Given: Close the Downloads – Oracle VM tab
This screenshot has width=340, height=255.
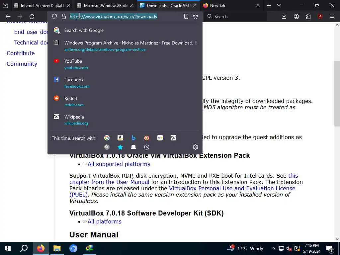Looking at the screenshot, I should point(195,5).
